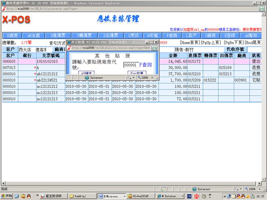Image resolution: width=267 pixels, height=200 pixels.
Task: Click the aS確定 confirm button in popup
Action: click(x=85, y=73)
